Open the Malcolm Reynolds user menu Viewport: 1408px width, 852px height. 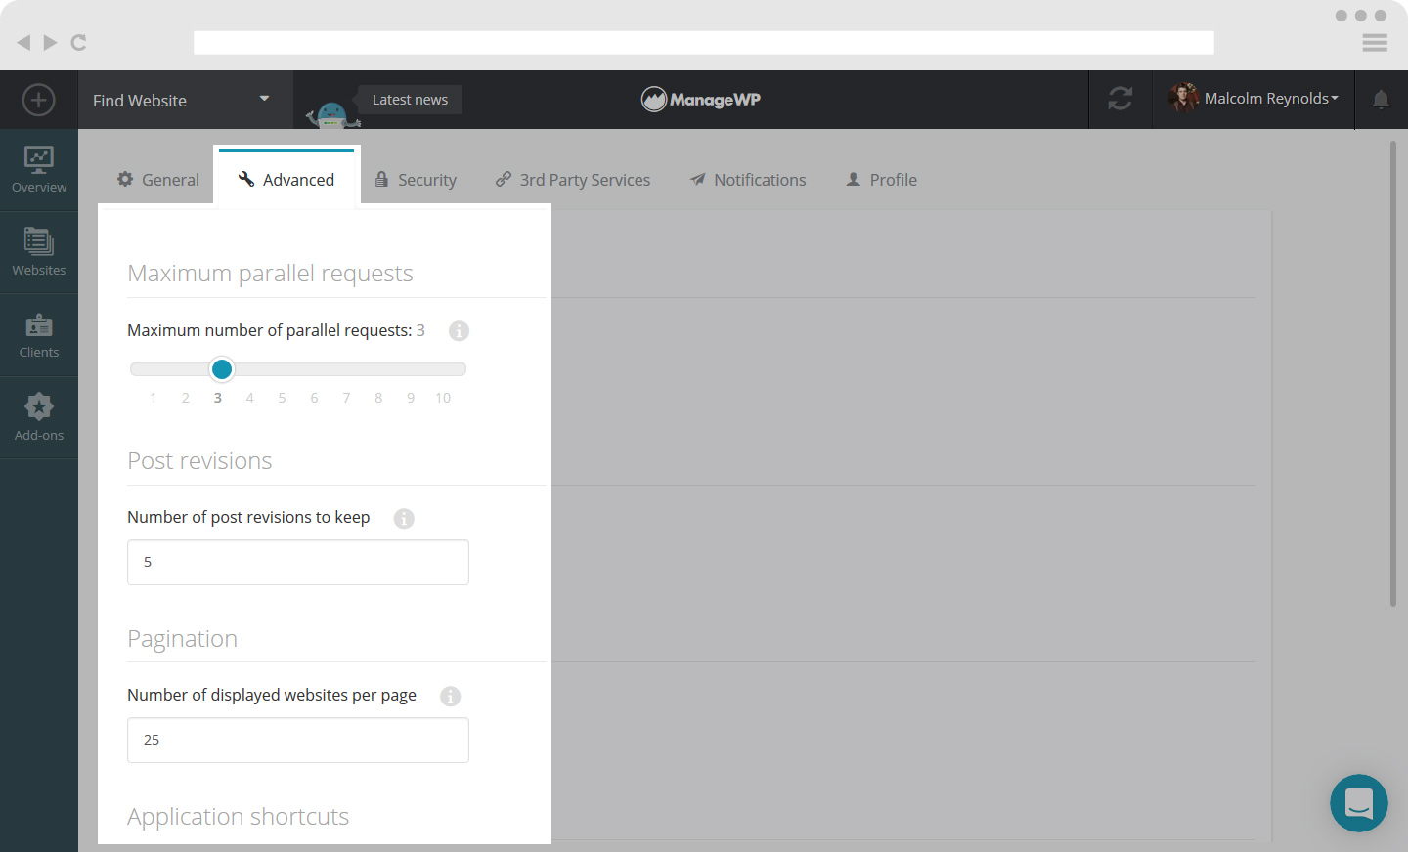coord(1254,99)
